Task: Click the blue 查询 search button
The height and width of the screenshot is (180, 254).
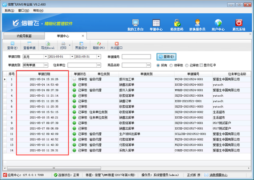Action: click(166, 57)
